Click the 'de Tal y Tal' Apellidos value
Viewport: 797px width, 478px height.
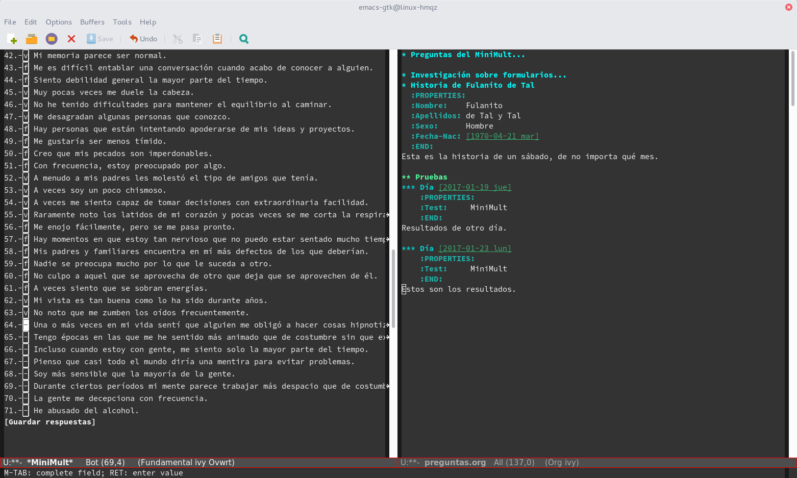click(493, 116)
